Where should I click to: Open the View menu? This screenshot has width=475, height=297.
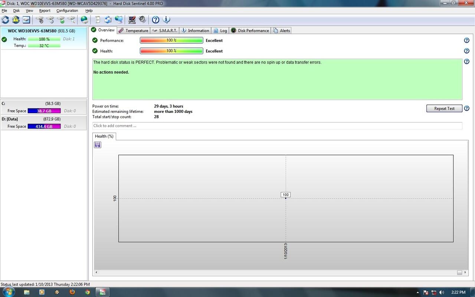29,11
